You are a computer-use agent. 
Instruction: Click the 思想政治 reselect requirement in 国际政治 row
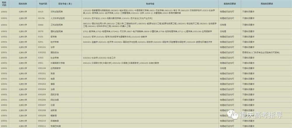(x=261, y=52)
